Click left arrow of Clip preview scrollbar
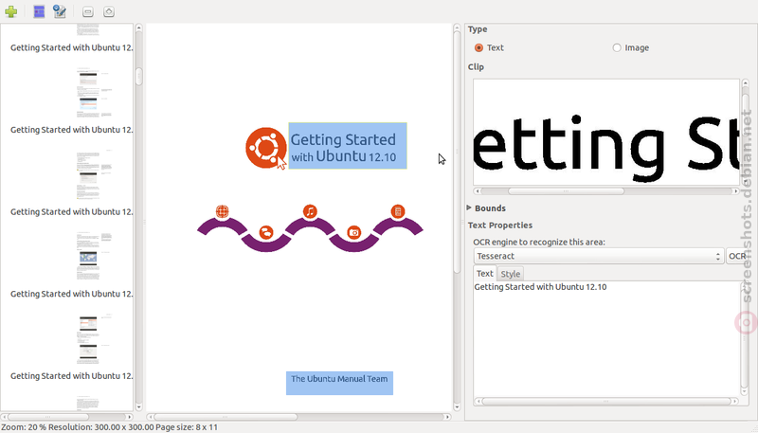Image resolution: width=758 pixels, height=433 pixels. pyautogui.click(x=478, y=191)
